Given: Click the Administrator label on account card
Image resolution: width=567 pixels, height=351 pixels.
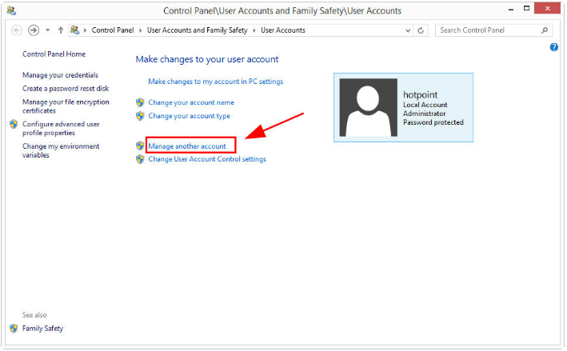Looking at the screenshot, I should coord(424,114).
